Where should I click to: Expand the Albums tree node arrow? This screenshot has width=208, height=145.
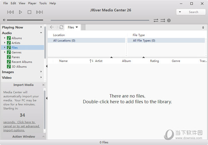(x=5, y=38)
